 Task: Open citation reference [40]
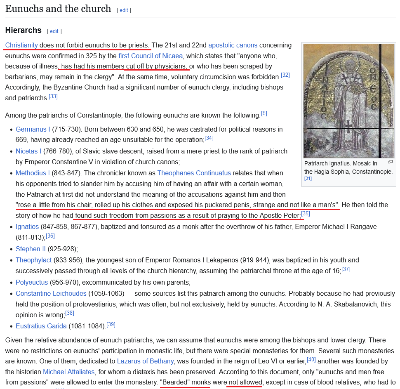tap(311, 360)
